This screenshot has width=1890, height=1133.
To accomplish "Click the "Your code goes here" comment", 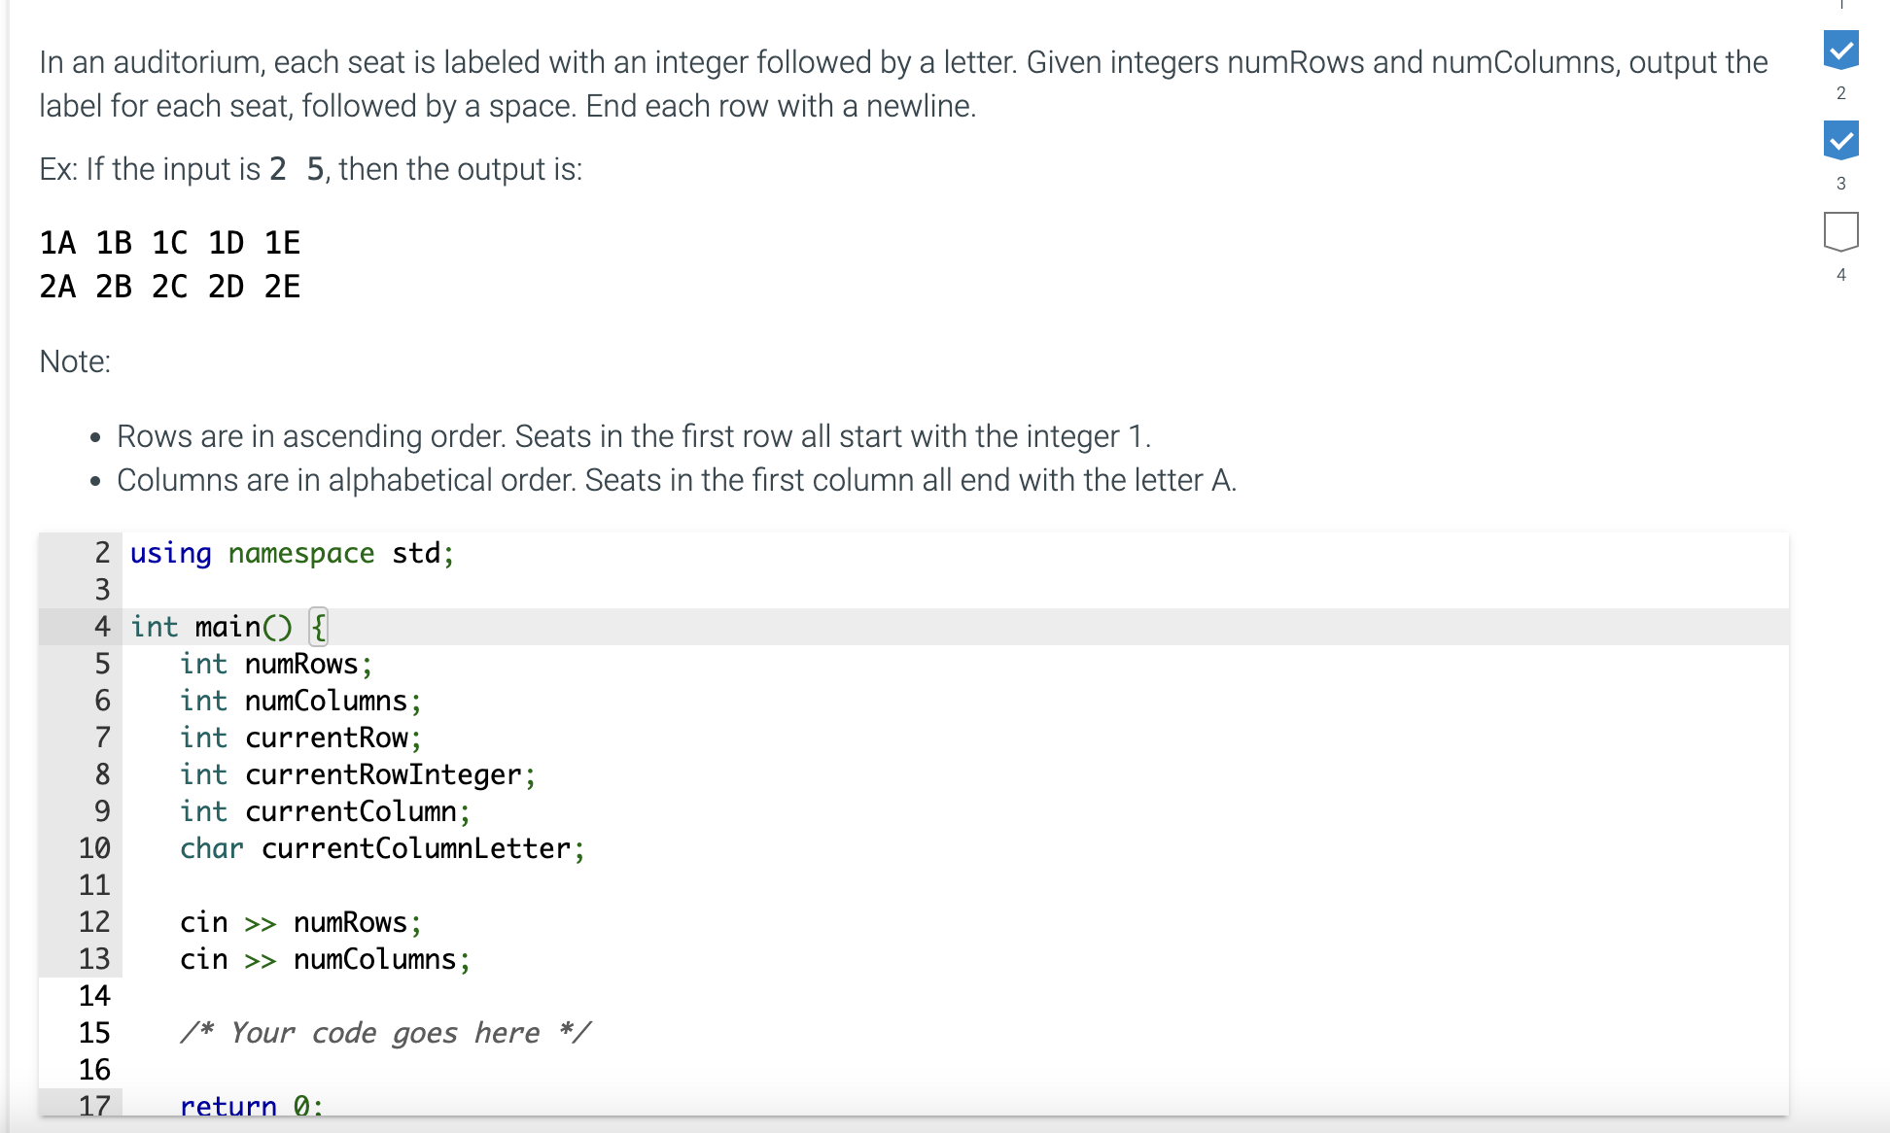I will tap(385, 1032).
